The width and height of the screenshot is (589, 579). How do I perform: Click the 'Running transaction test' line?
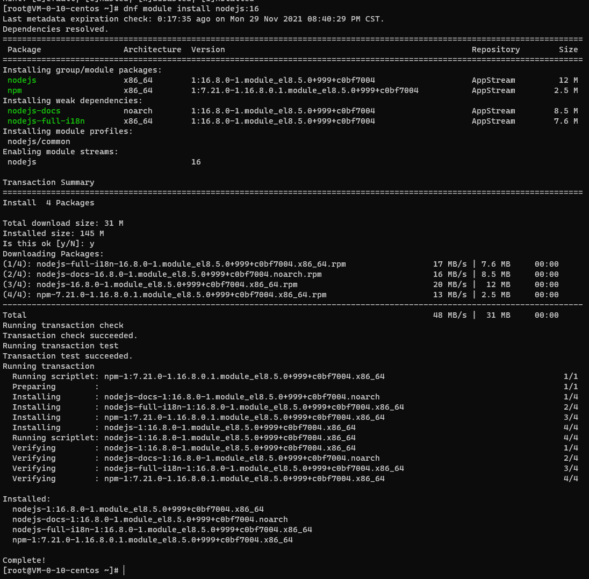coord(61,346)
